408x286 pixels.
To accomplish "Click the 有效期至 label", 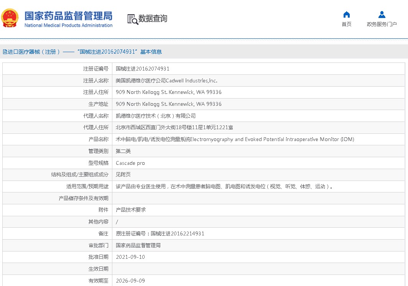I will pyautogui.click(x=98, y=281).
